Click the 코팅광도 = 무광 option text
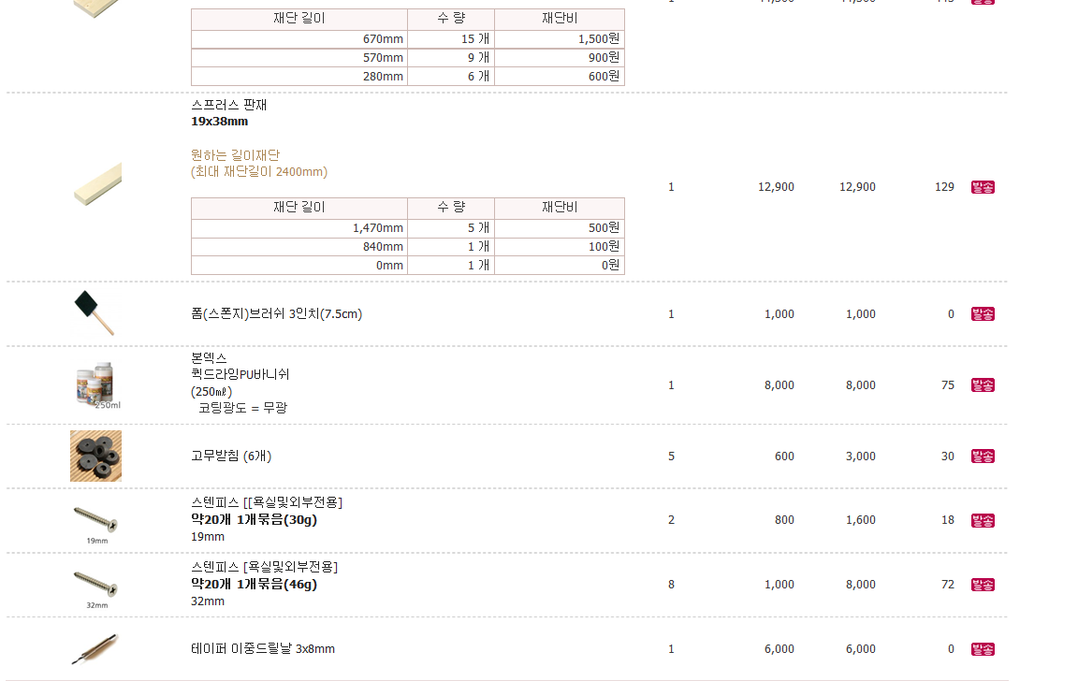This screenshot has width=1078, height=681. [242, 408]
